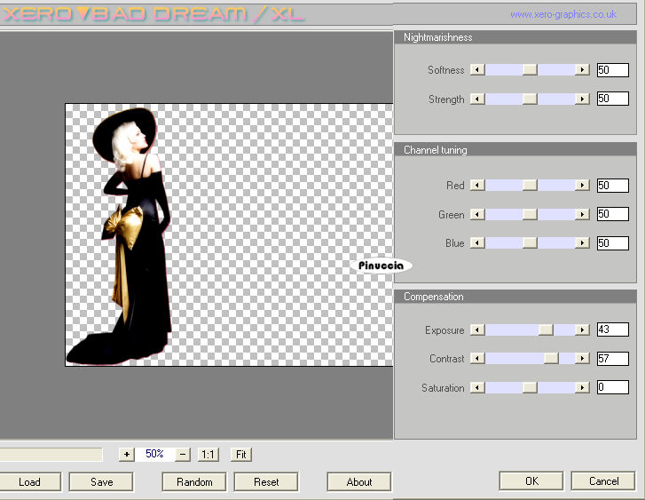Viewport: 645px width, 500px height.
Task: Focus the Contrast value field showing 57
Action: coord(613,359)
